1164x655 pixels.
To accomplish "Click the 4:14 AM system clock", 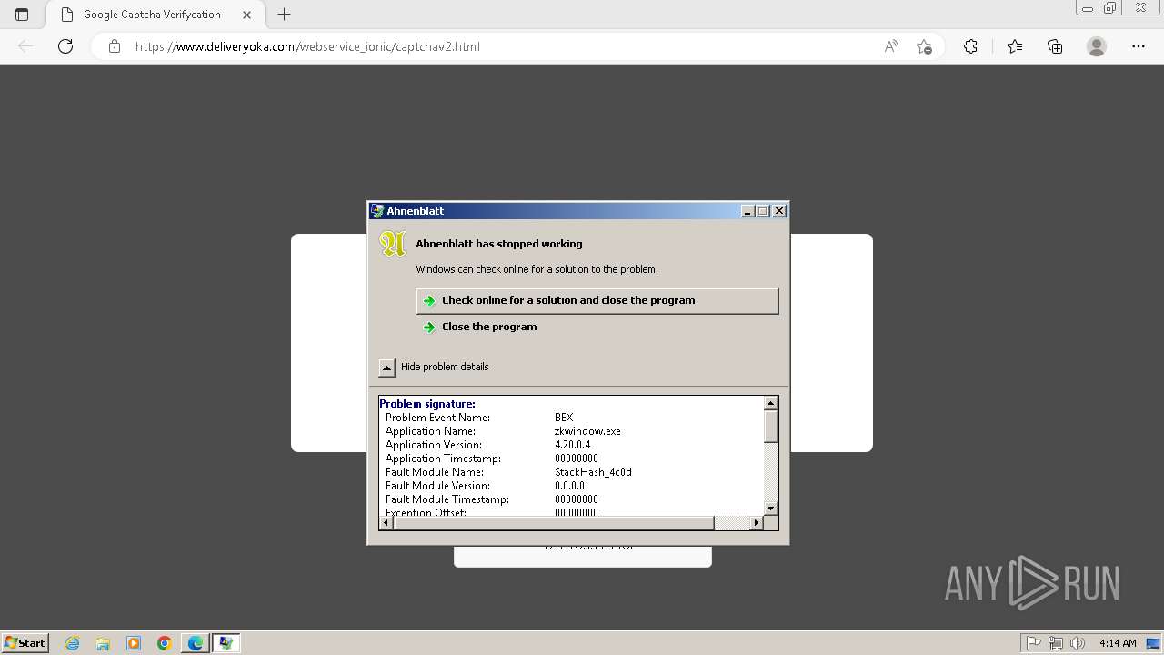I will click(1118, 643).
